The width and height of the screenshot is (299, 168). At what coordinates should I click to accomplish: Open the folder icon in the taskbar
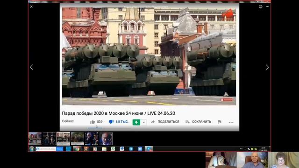[104, 149]
